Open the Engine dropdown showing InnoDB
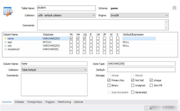Image resolution: width=180 pixels, height=111 pixels. [x=139, y=15]
